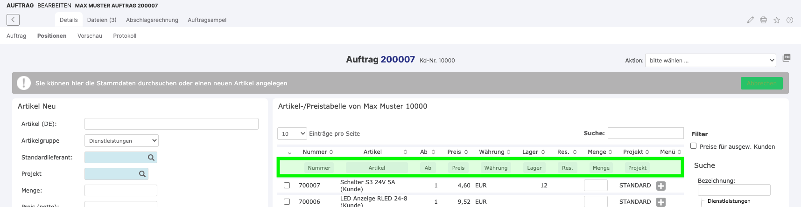Tick the checkbox for article 700007
Image resolution: width=801 pixels, height=207 pixels.
[287, 186]
